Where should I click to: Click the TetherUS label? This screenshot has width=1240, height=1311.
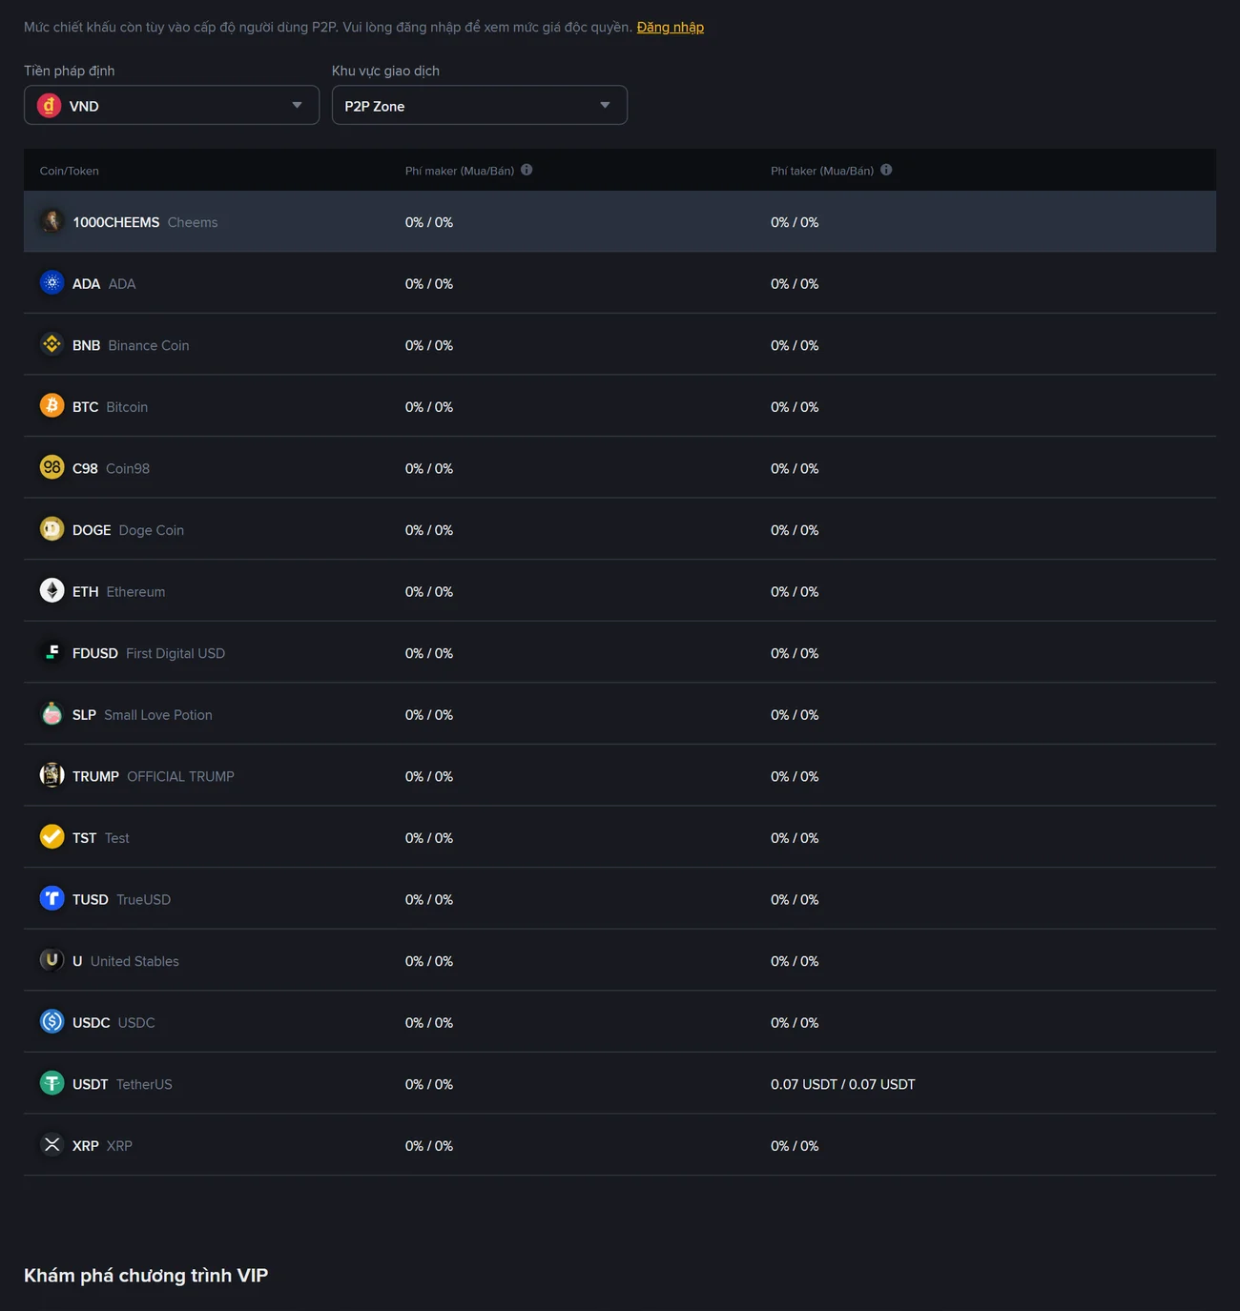[144, 1084]
